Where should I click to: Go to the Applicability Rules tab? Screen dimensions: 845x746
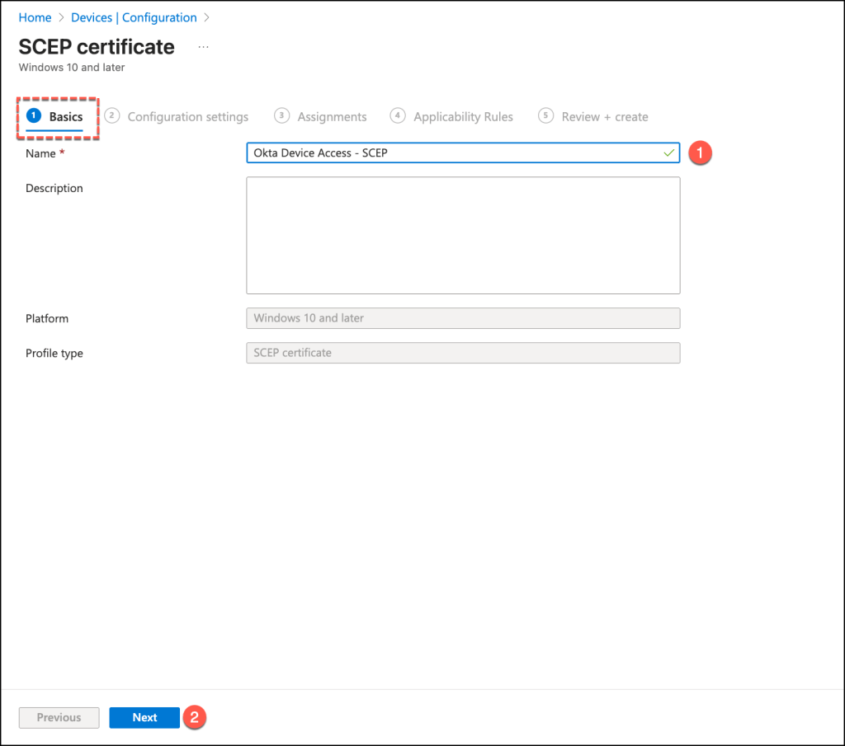point(463,117)
